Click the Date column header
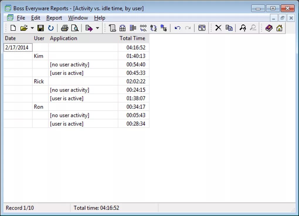This screenshot has height=216, width=299. [x=18, y=38]
